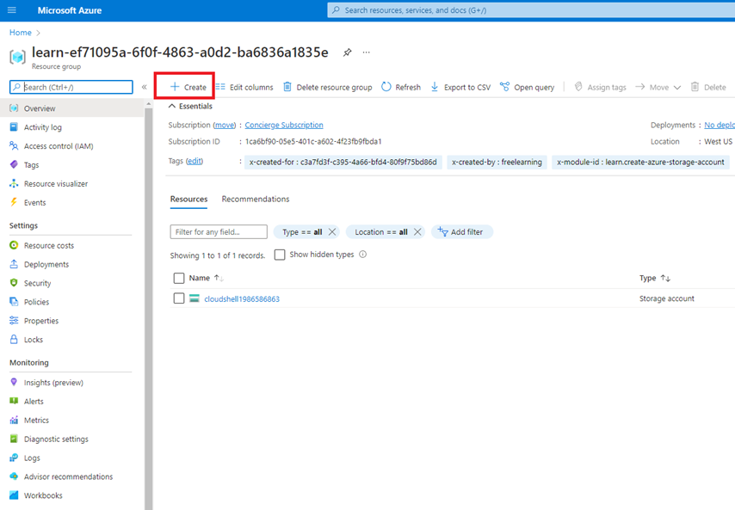Click the subscription (move) link
The width and height of the screenshot is (735, 510).
[225, 125]
